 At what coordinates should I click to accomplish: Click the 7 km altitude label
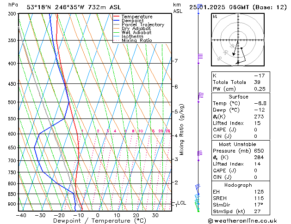(176, 61)
